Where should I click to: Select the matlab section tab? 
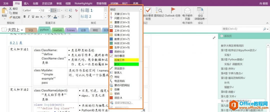58,30
